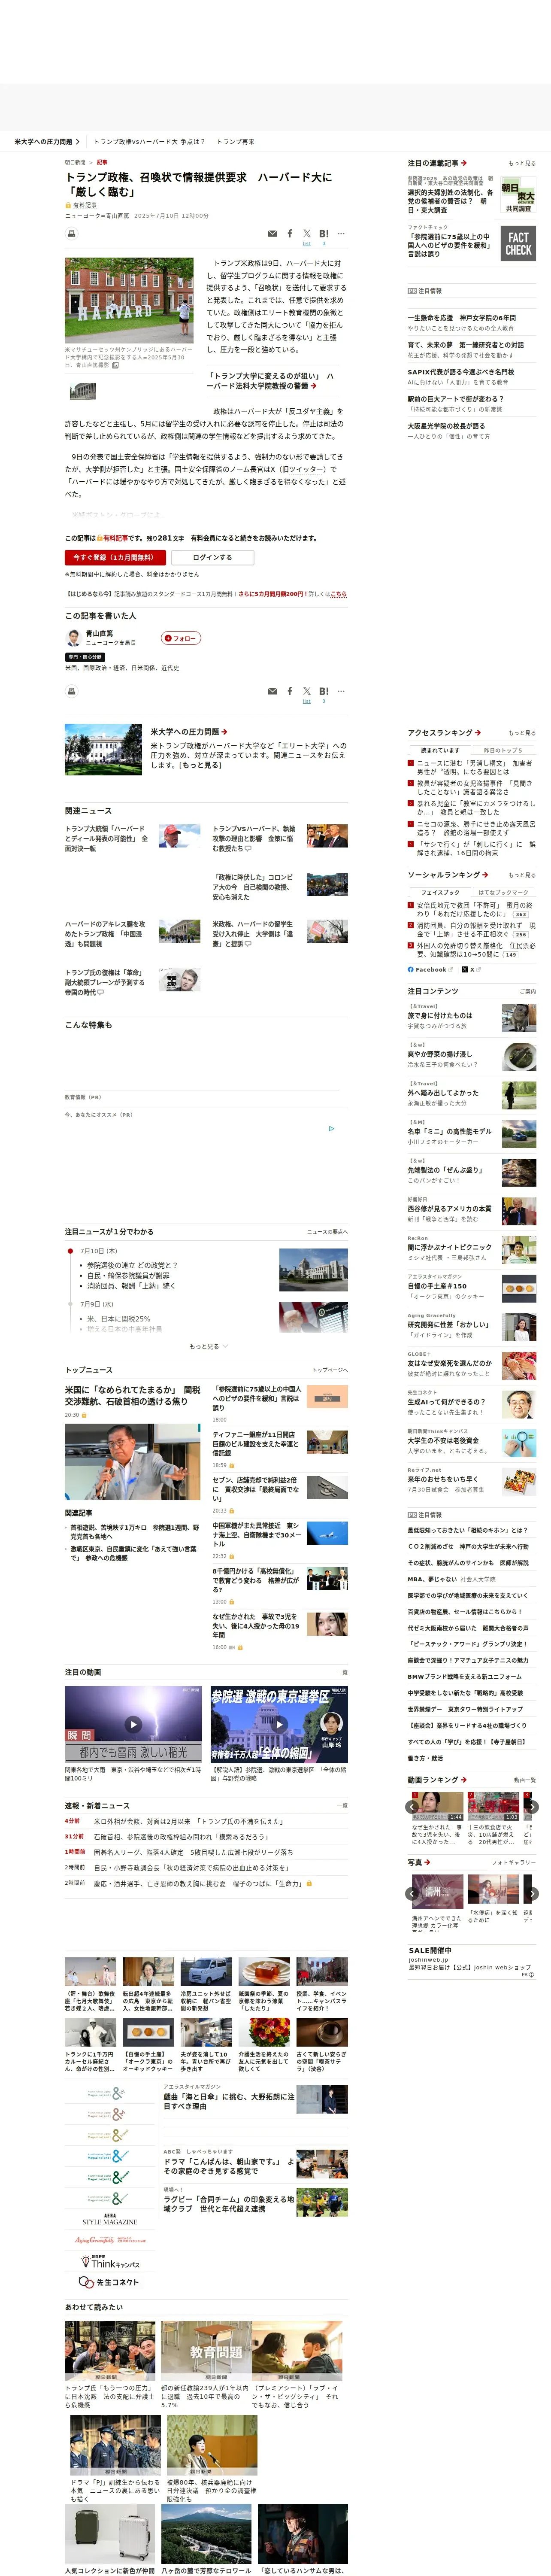Open ニュースの要点へ link
The width and height of the screenshot is (551, 2576).
327,1232
